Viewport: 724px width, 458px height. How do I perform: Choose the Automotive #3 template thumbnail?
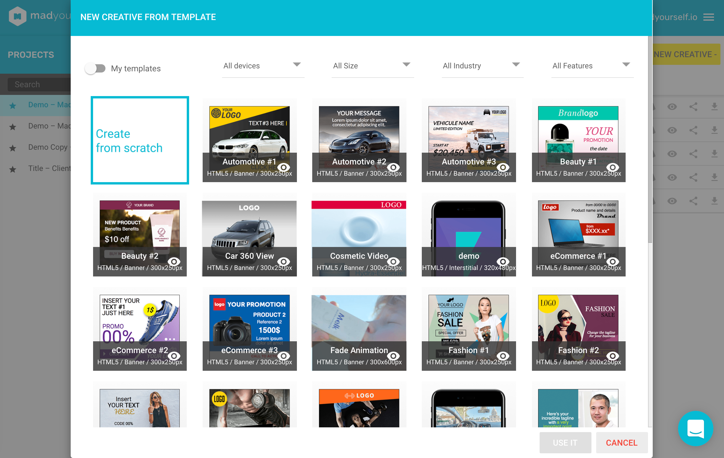[x=469, y=140]
